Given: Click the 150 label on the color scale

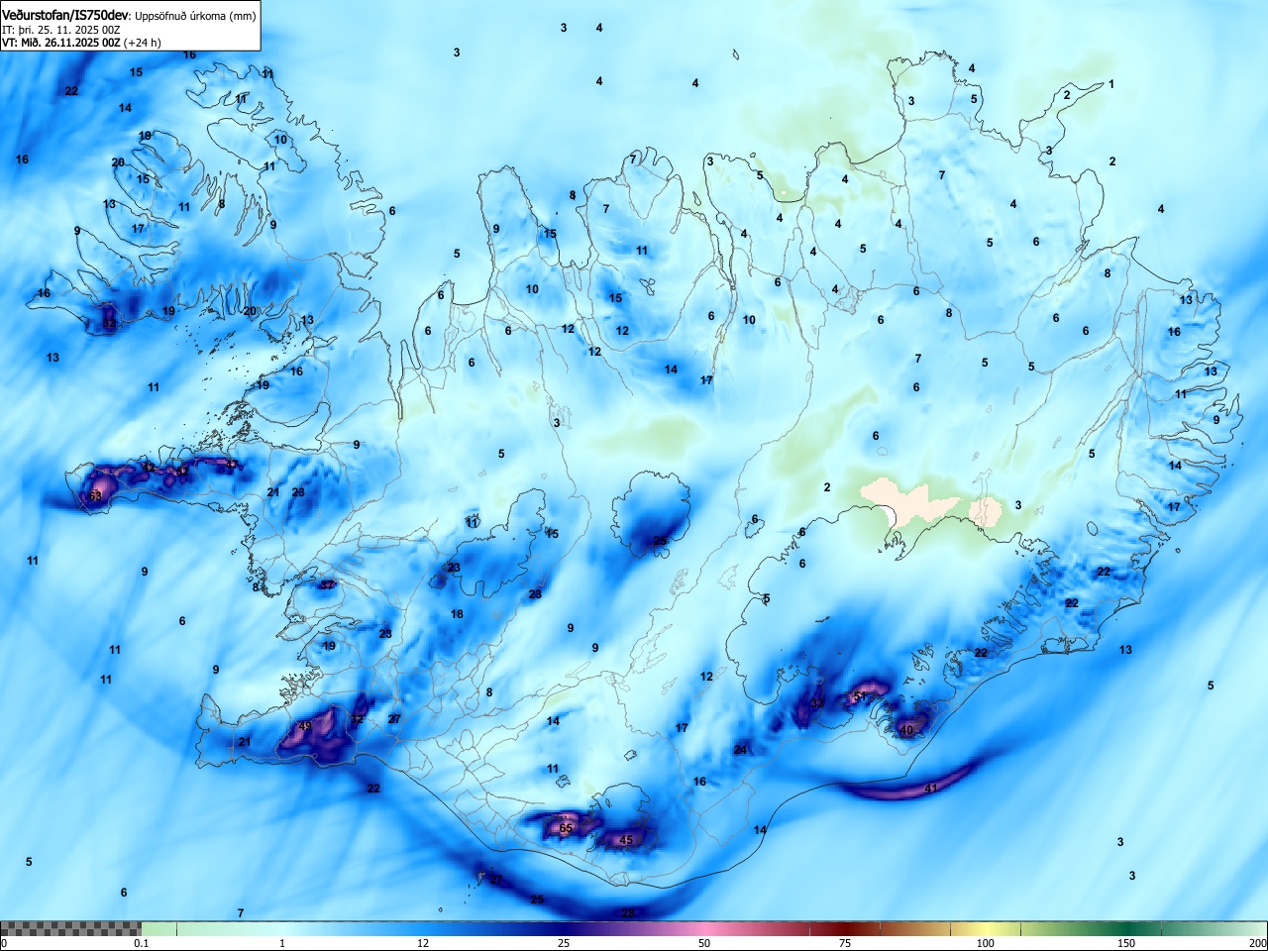Looking at the screenshot, I should (1126, 943).
